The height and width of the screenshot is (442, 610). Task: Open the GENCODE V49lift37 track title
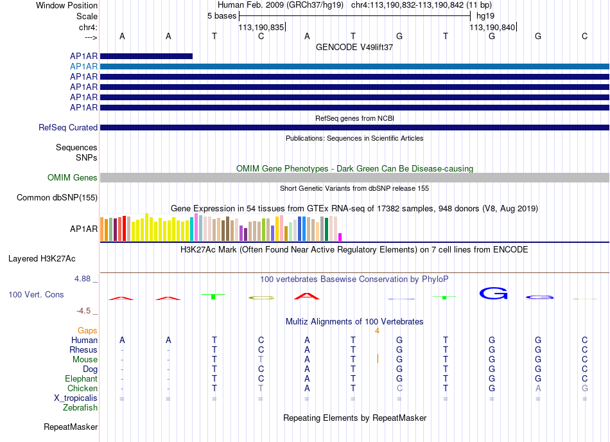354,47
